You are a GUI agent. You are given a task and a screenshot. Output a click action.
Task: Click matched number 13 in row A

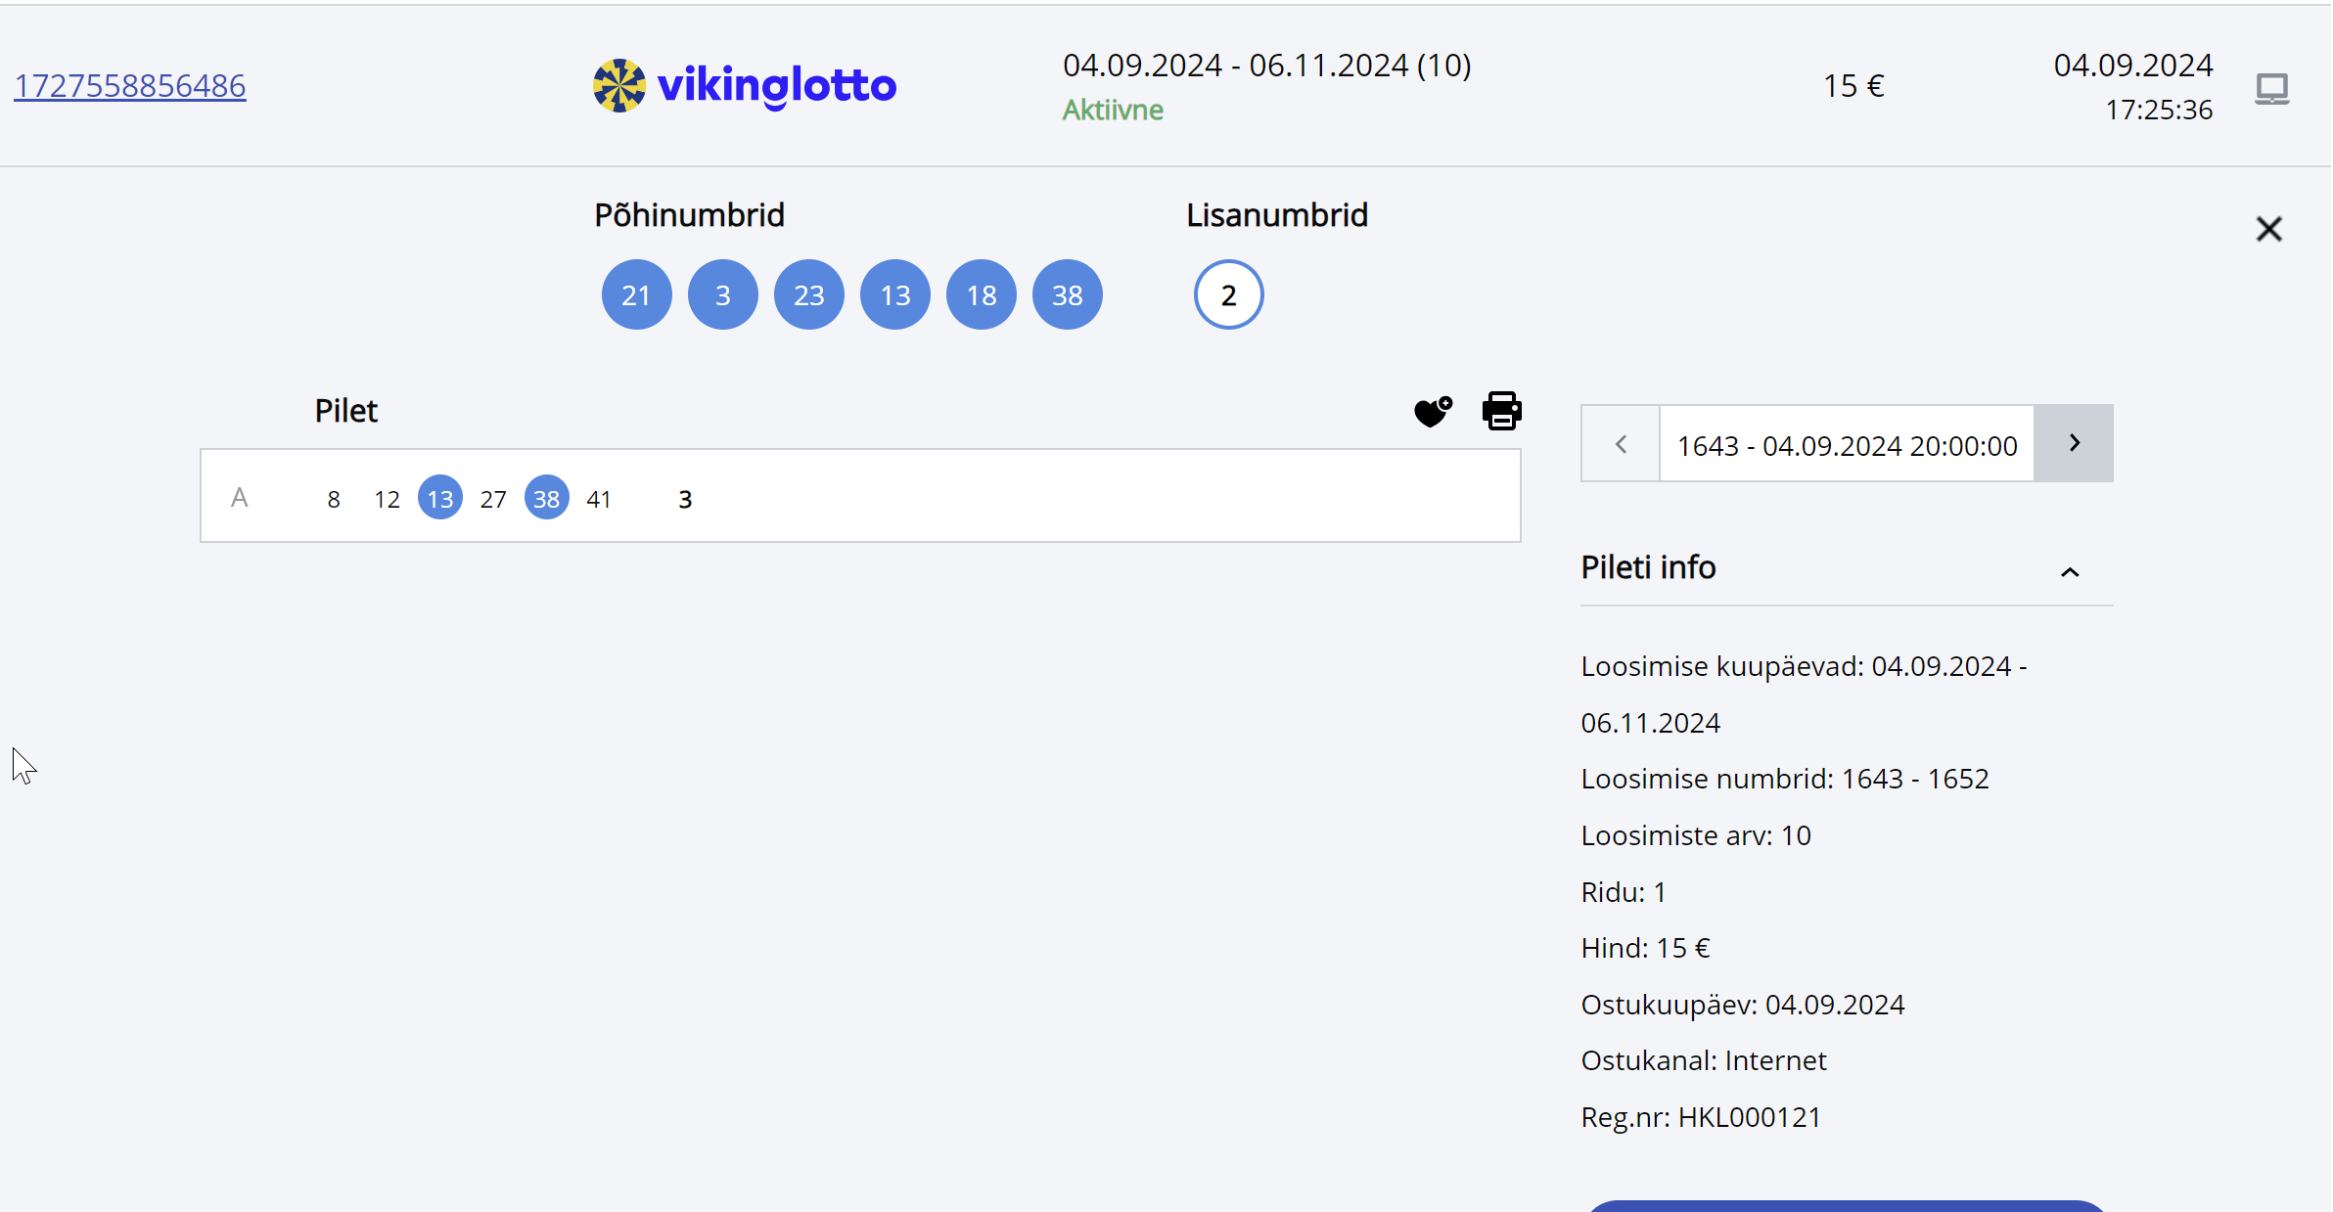[x=440, y=499]
